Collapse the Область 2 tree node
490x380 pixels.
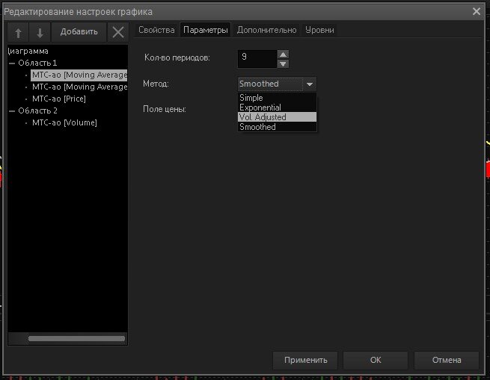pyautogui.click(x=12, y=110)
